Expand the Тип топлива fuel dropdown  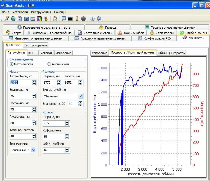[33, 150]
